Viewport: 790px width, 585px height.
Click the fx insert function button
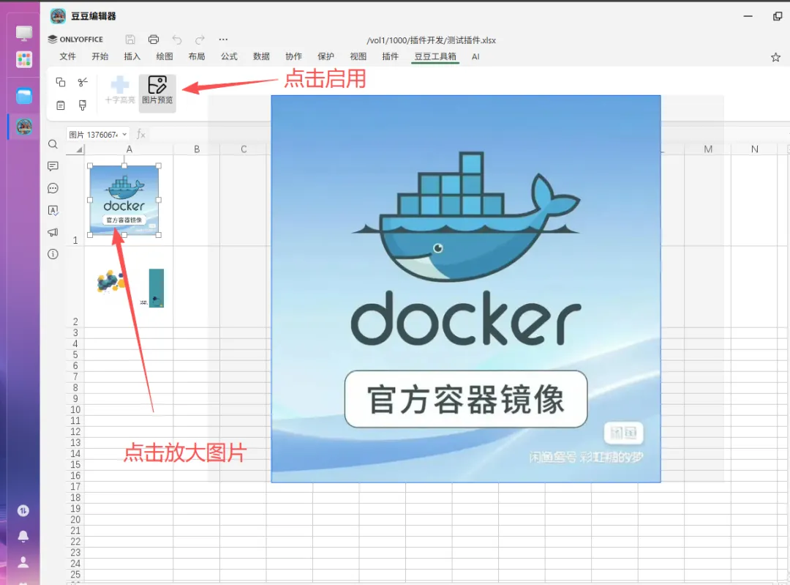click(141, 134)
